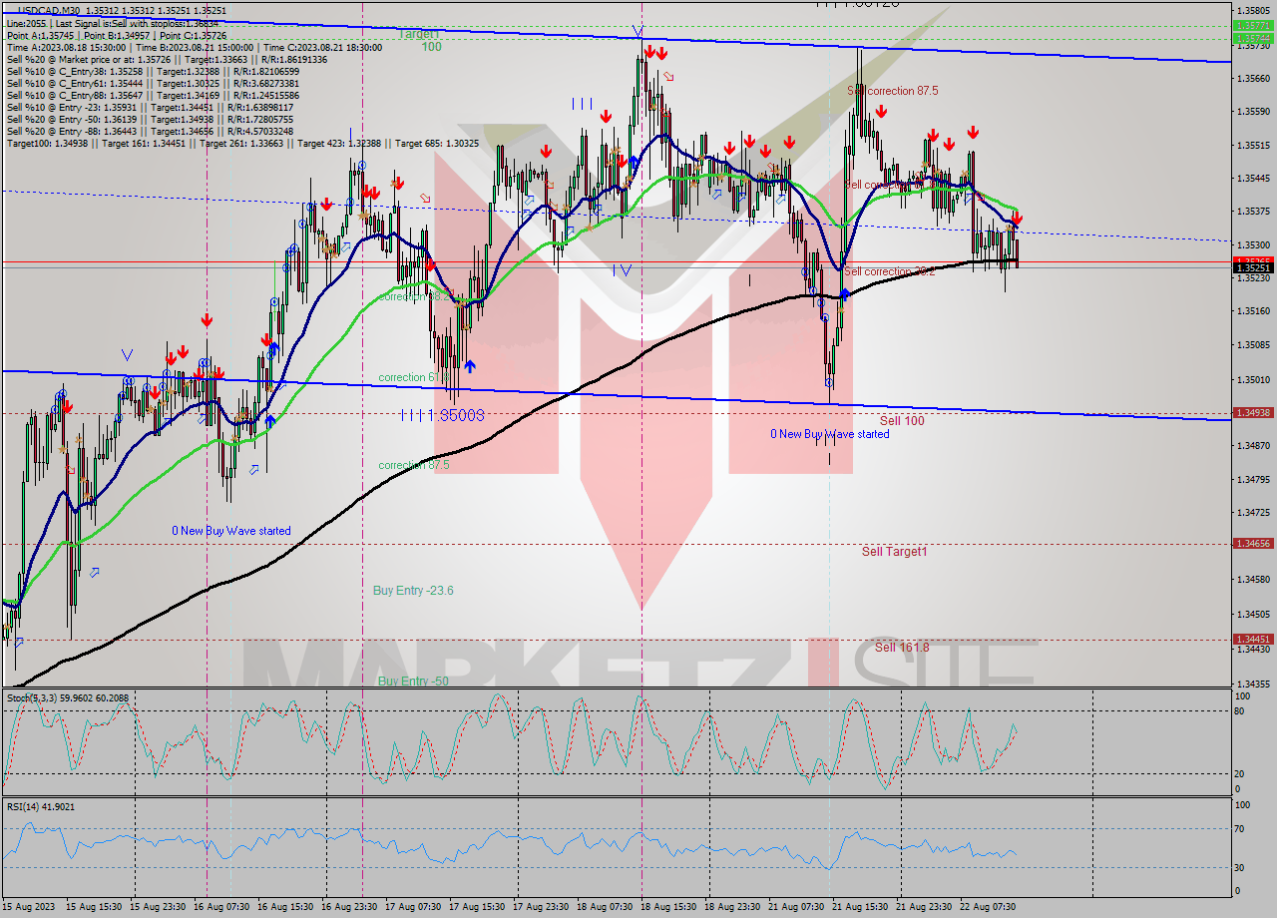Screen dimensions: 1277x918
Task: Click the red arrow beside Sell correction 87.5
Action: (881, 112)
